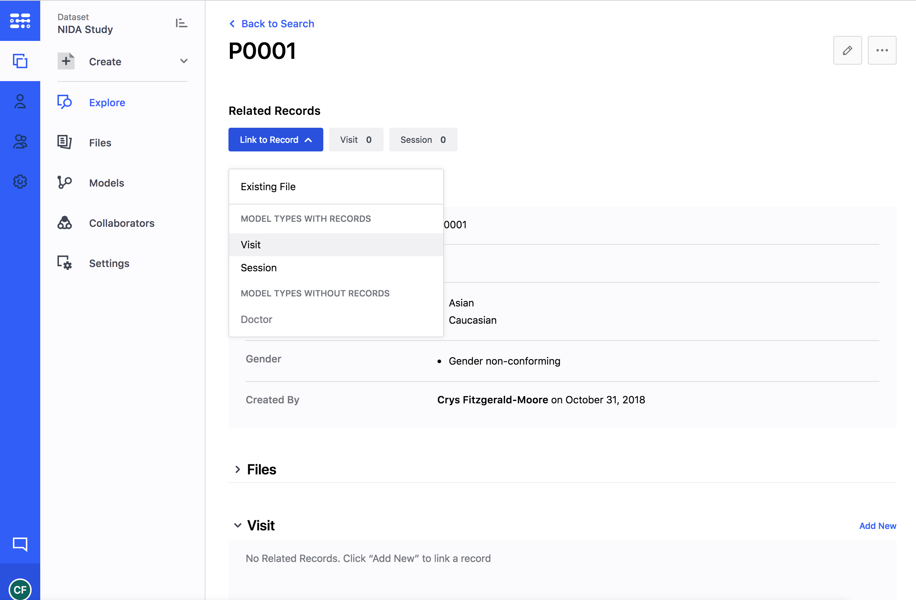Click the pencil edit record icon

pyautogui.click(x=847, y=50)
